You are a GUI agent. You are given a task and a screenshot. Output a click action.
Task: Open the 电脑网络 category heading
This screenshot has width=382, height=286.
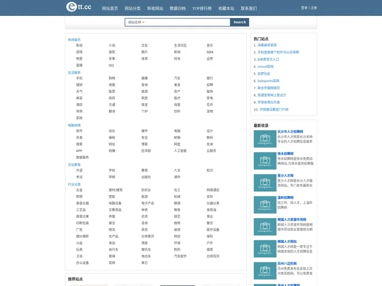74,125
